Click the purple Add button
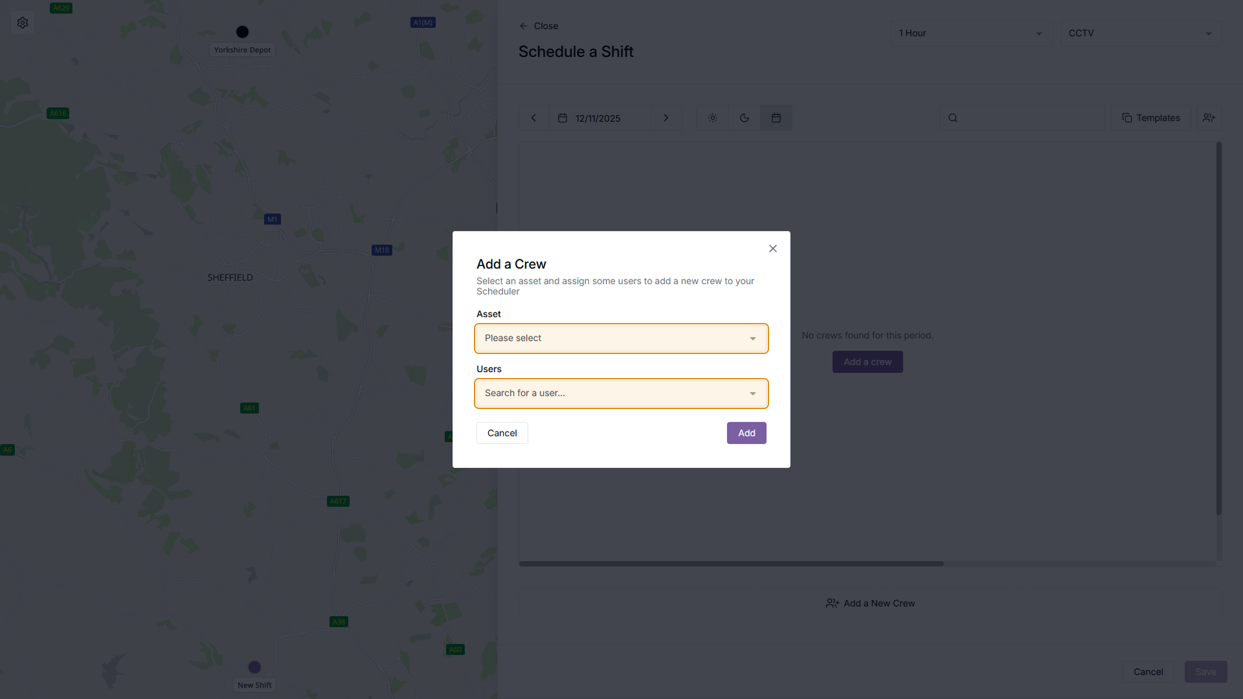 (746, 433)
